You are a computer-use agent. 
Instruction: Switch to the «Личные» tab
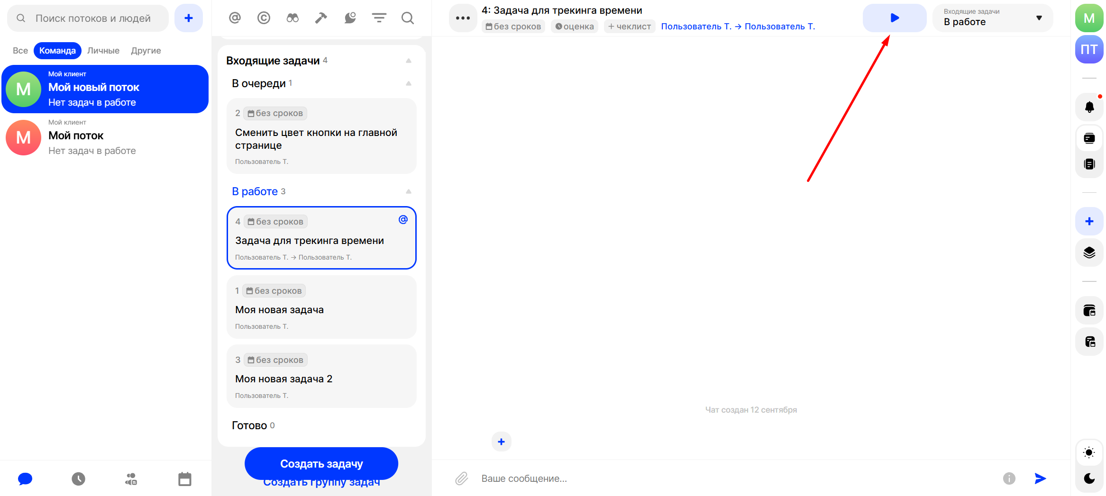pyautogui.click(x=103, y=51)
